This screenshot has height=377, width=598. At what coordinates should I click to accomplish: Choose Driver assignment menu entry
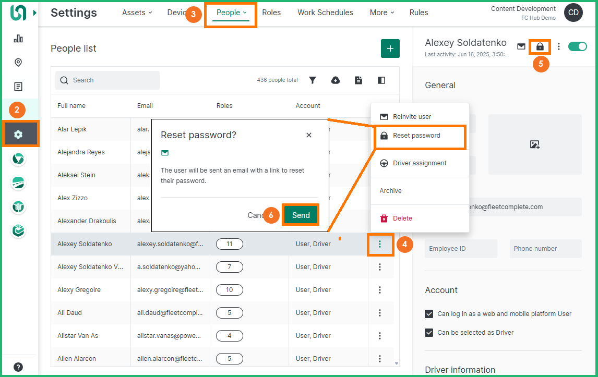[x=420, y=163]
